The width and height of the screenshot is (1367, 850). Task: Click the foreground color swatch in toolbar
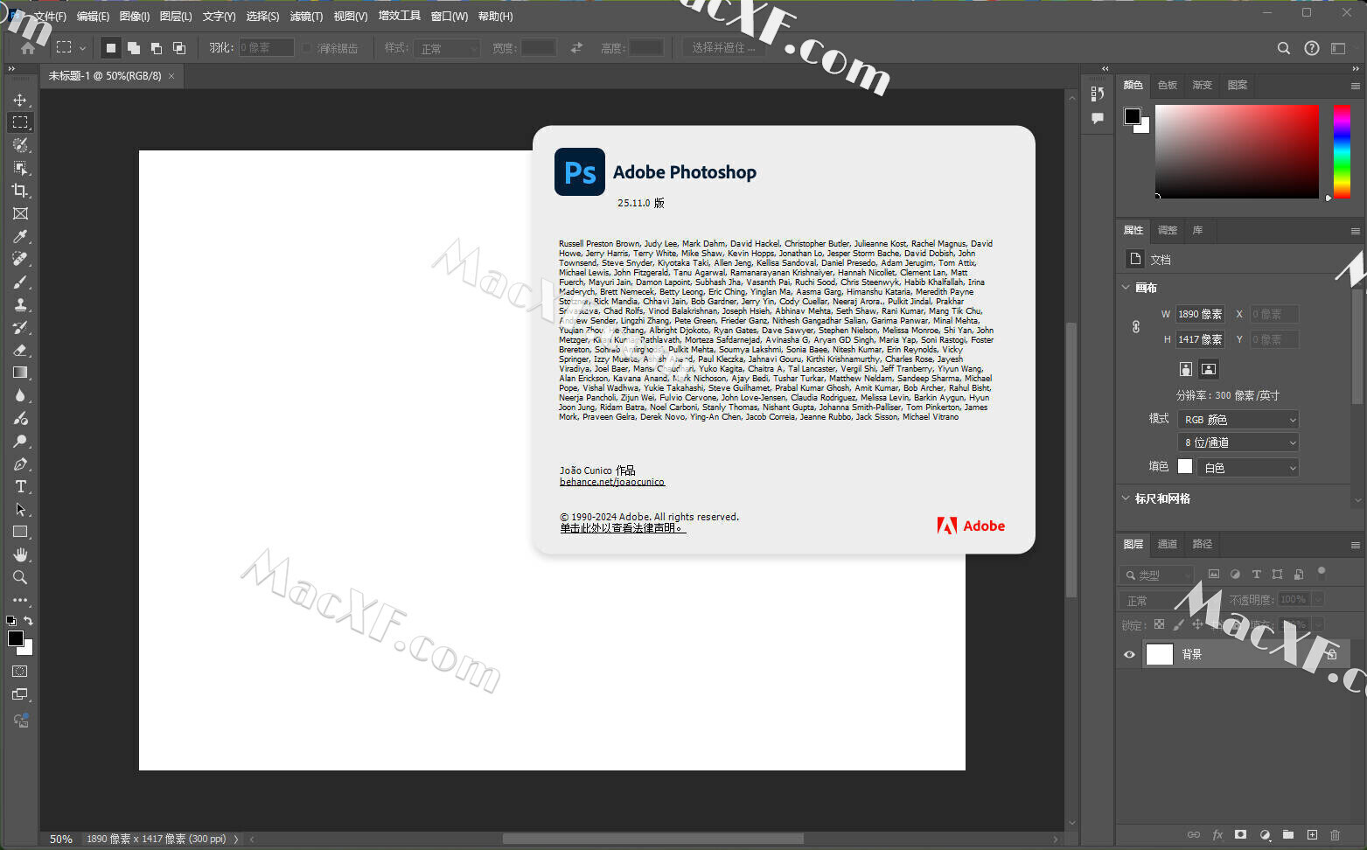click(x=16, y=638)
